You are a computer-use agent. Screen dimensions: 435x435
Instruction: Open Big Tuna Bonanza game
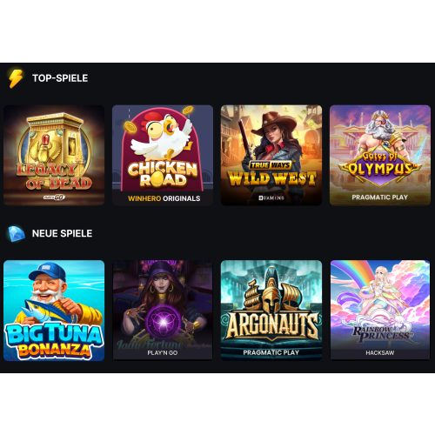pos(54,311)
